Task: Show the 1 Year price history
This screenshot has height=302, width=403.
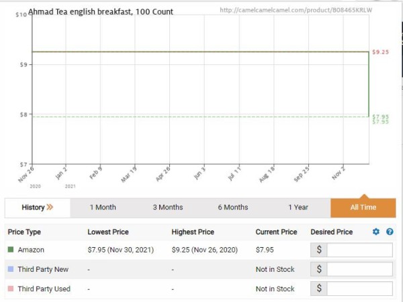Action: (298, 208)
